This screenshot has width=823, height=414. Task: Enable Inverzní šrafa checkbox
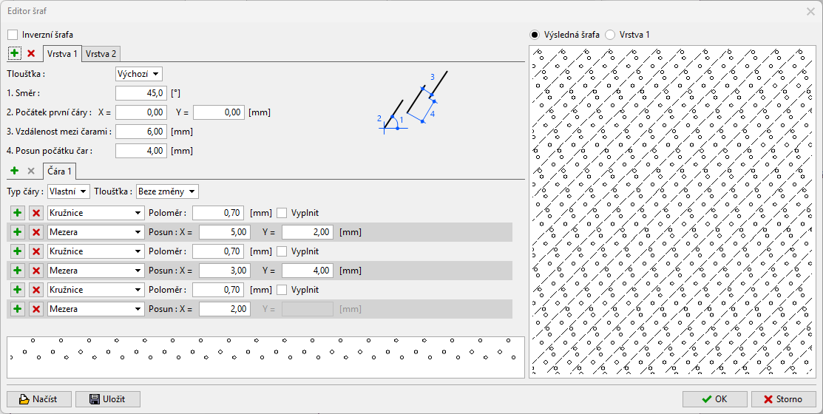click(x=13, y=35)
